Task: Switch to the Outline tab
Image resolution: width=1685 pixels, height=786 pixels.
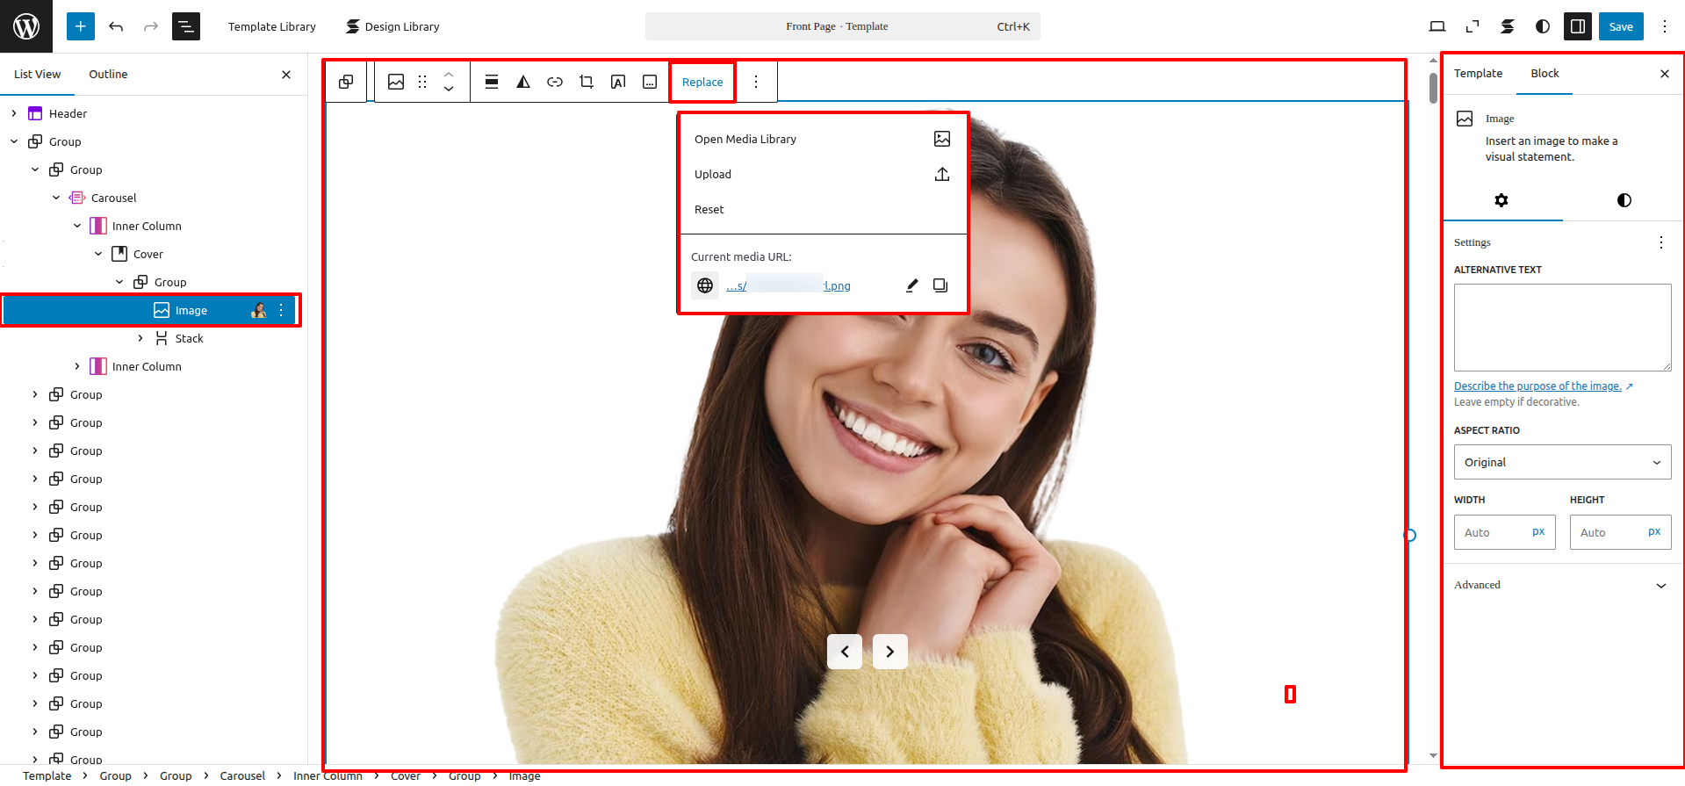Action: point(108,75)
